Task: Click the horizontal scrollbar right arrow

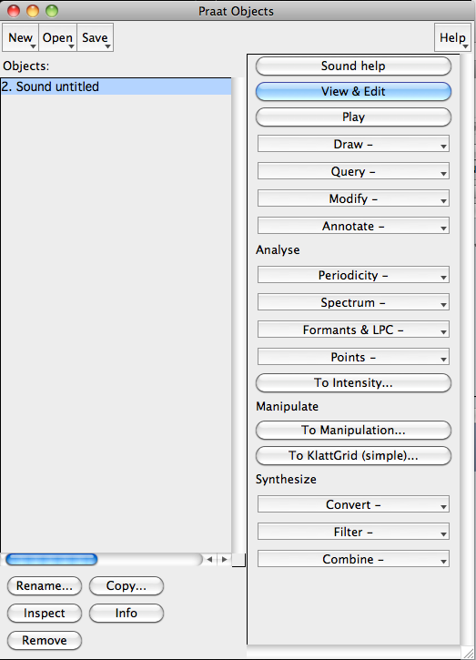Action: [224, 559]
